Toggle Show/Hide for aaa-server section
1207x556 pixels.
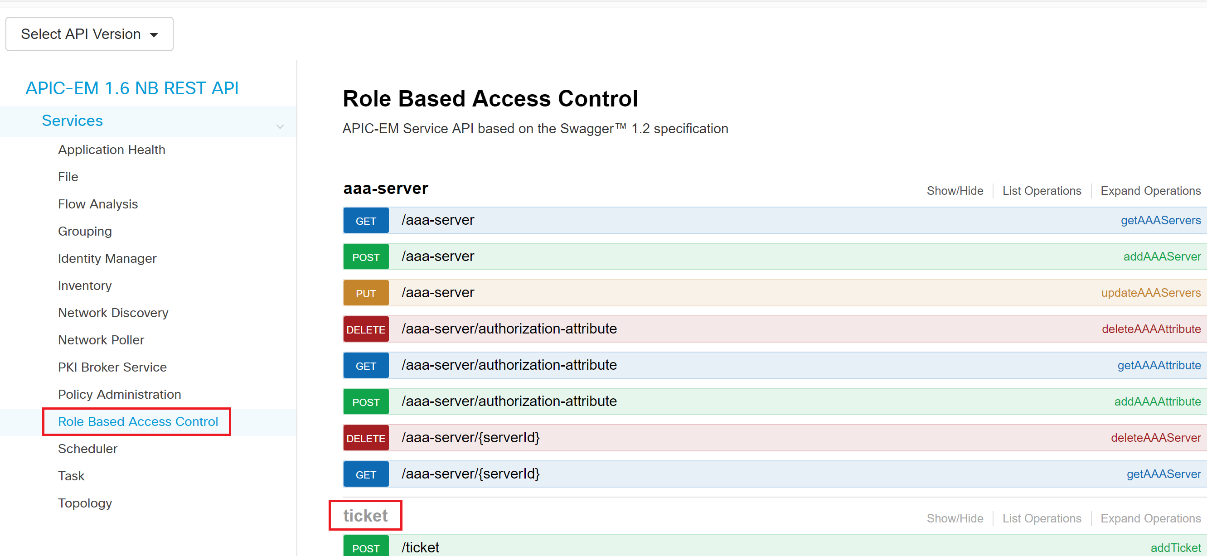click(x=955, y=191)
